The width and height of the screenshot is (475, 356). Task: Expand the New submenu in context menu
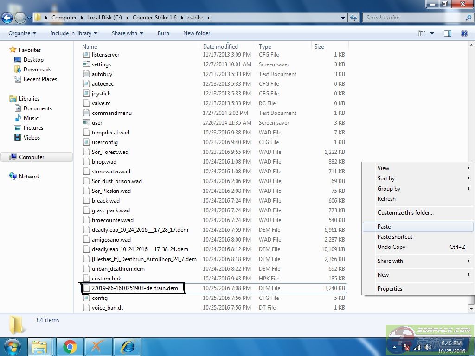pos(383,275)
